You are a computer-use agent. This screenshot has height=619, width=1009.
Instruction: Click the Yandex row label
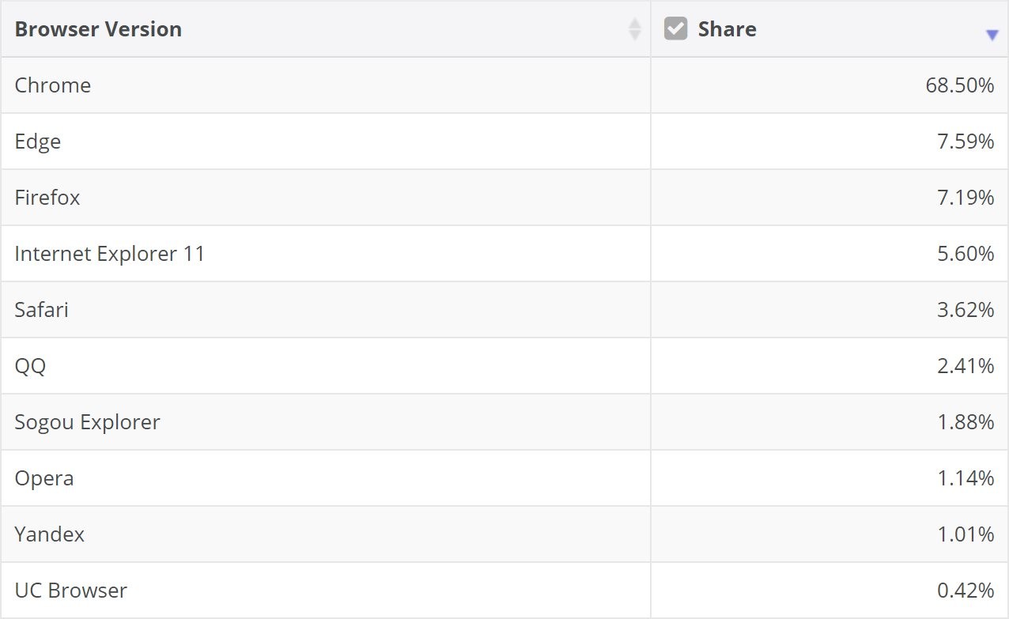click(x=50, y=534)
